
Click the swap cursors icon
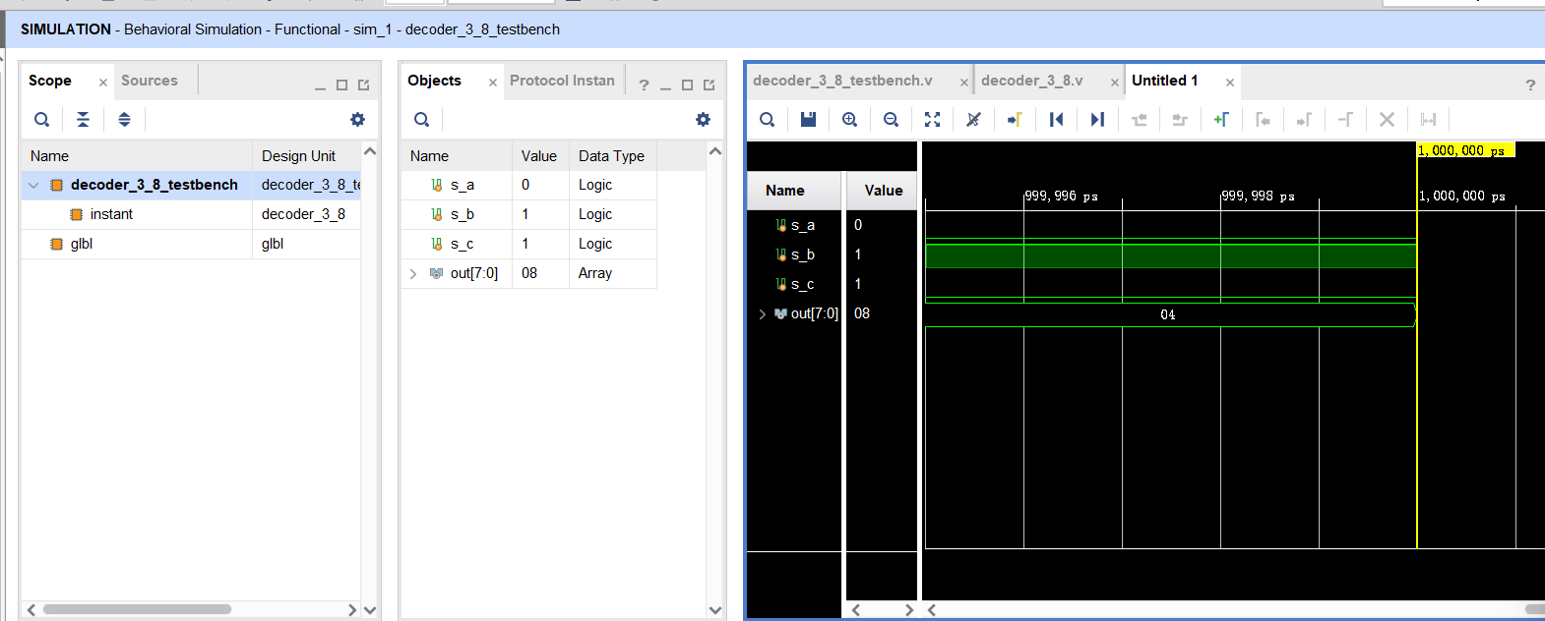1345,119
